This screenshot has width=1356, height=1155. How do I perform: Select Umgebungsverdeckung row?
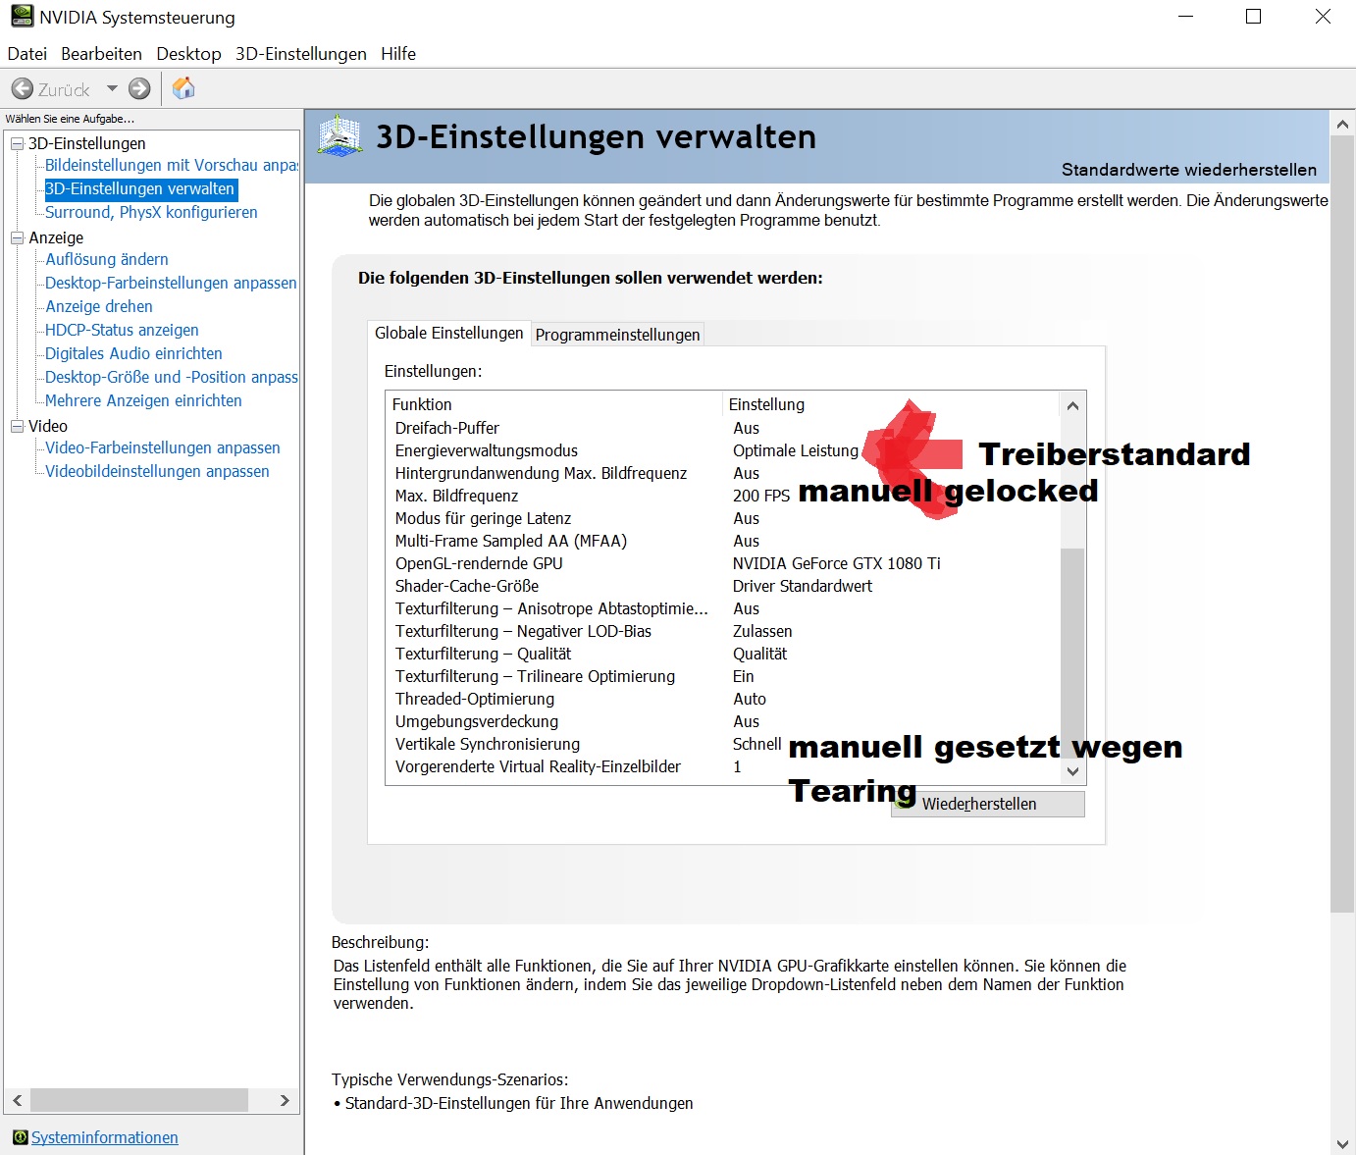tap(724, 722)
